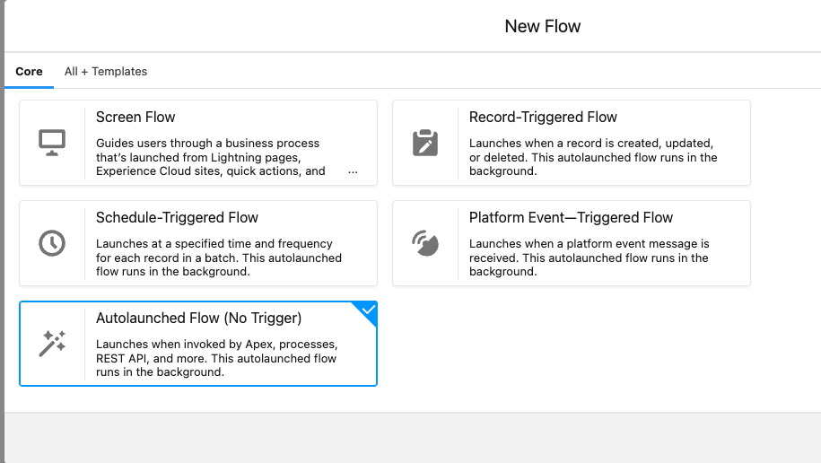Screen dimensions: 821x463
Task: Open the All + Templates tab
Action: pyautogui.click(x=106, y=71)
